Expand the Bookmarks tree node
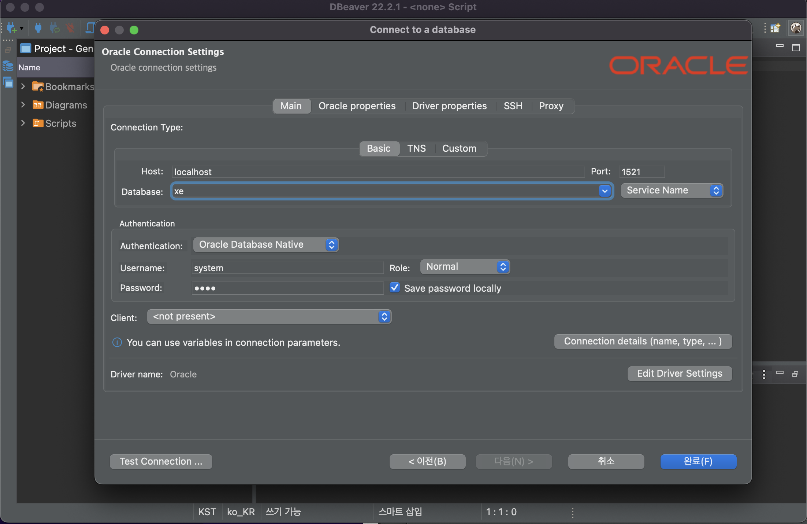 23,86
